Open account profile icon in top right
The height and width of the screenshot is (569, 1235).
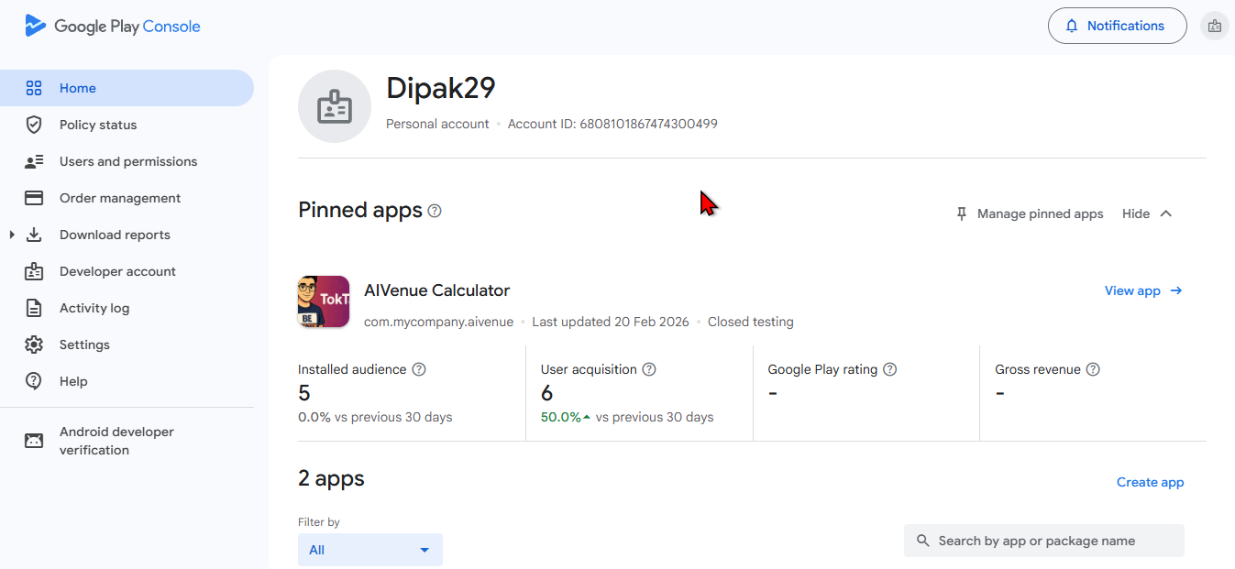pos(1214,26)
